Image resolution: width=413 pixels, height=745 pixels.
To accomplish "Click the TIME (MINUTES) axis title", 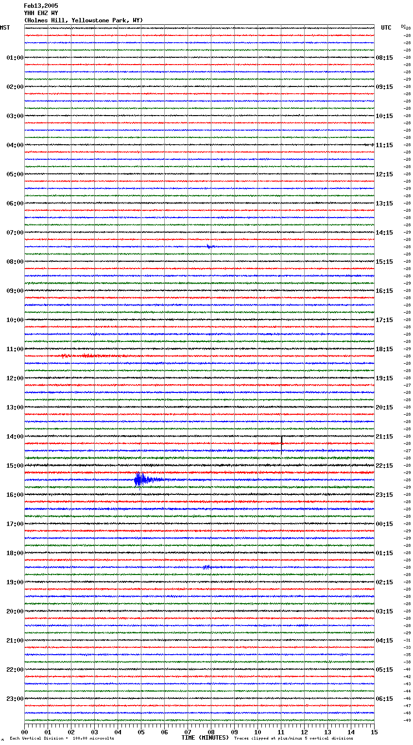I will tap(205, 738).
